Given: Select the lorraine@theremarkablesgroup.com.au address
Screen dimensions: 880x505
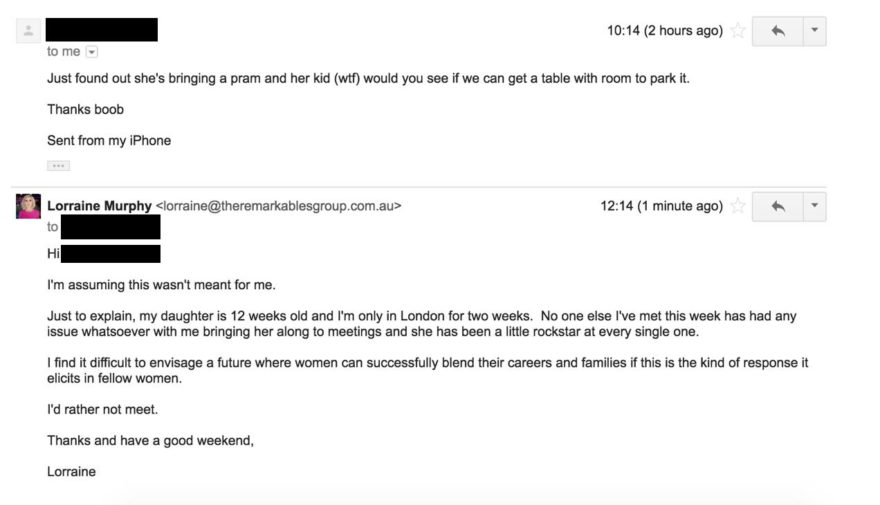Looking at the screenshot, I should [x=279, y=205].
